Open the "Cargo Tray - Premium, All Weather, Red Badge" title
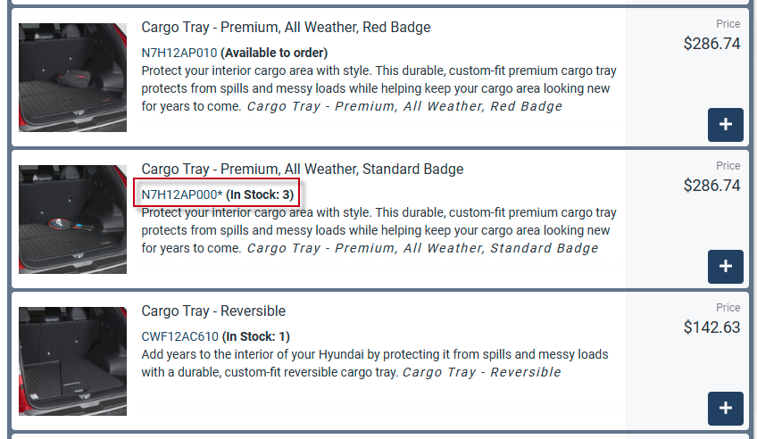 pyautogui.click(x=286, y=28)
